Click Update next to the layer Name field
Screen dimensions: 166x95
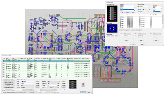pos(37,83)
